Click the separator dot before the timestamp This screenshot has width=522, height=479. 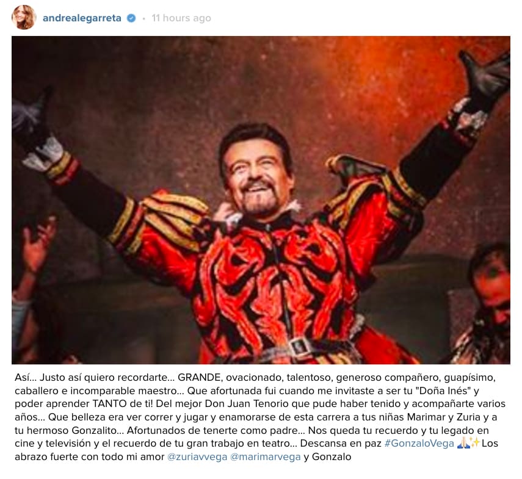(x=144, y=19)
